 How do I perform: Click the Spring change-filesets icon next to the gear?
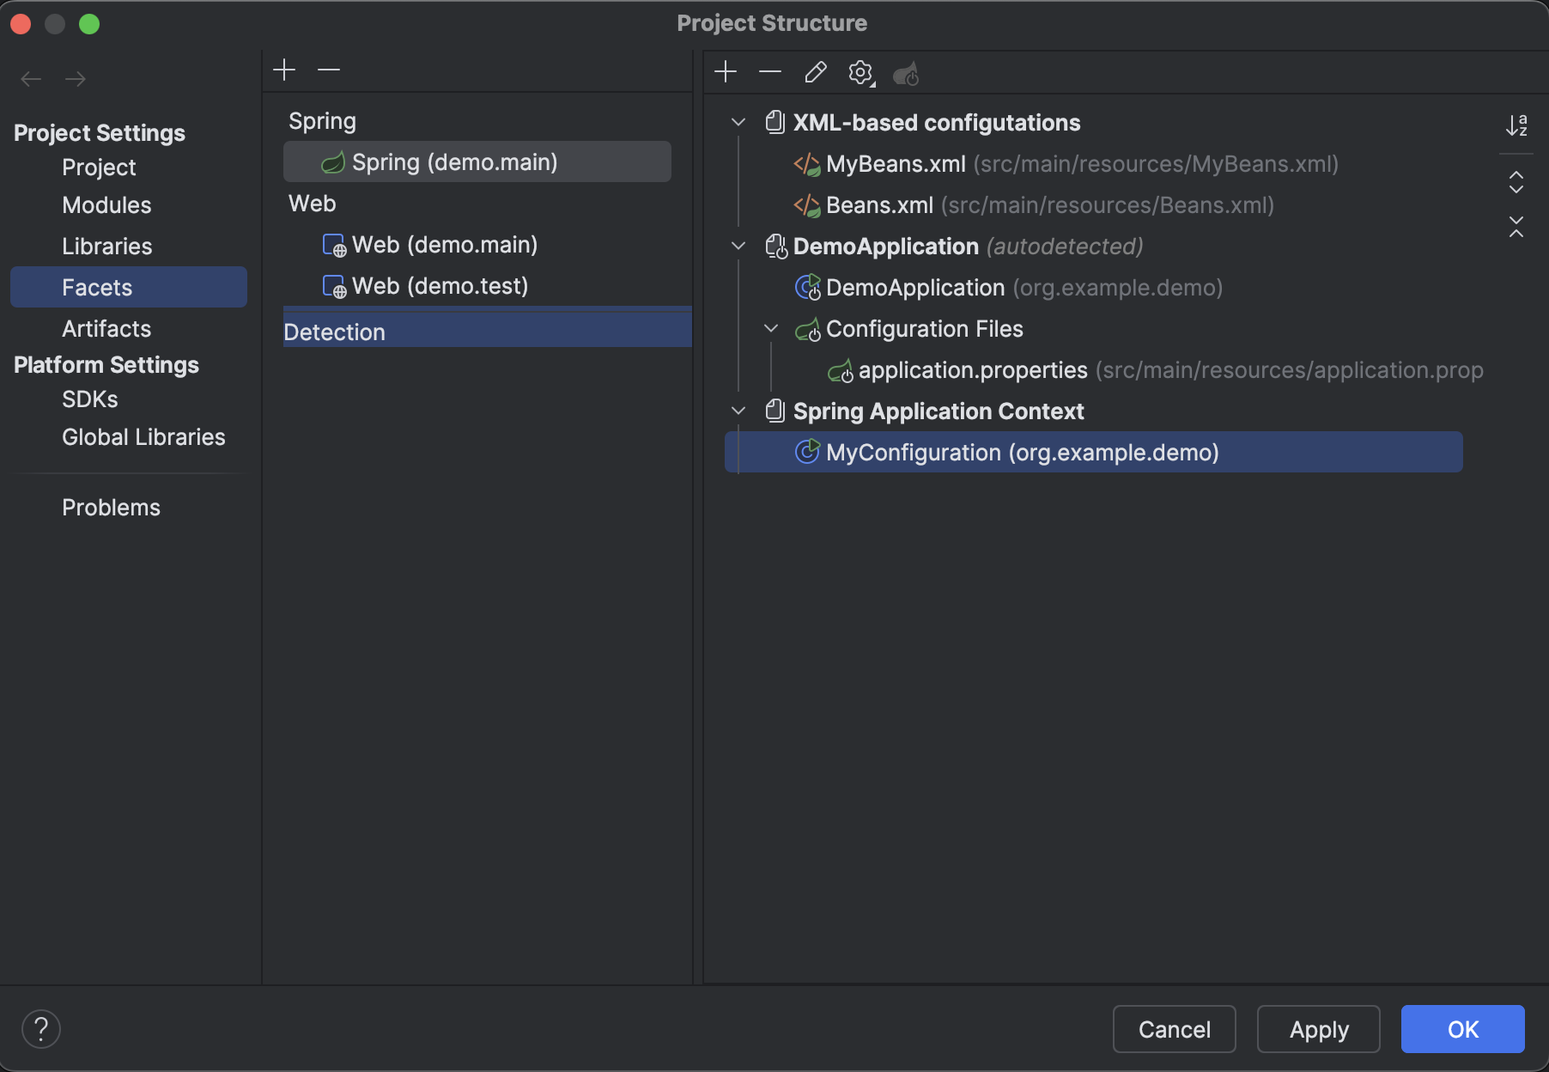[906, 74]
